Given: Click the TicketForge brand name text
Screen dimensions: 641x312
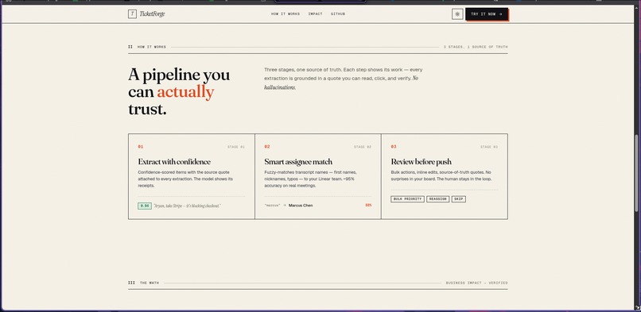Looking at the screenshot, I should (152, 13).
